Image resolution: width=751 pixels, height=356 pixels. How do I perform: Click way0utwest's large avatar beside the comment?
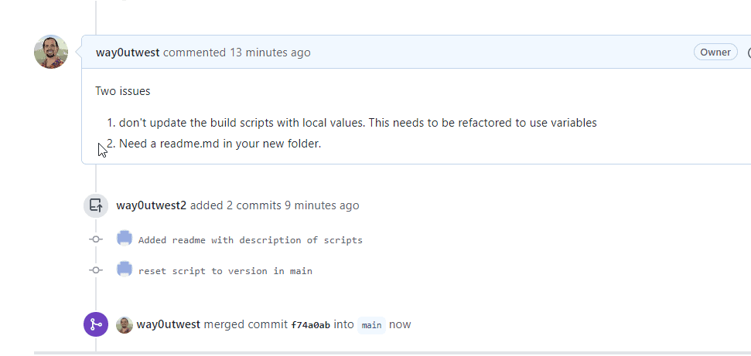[51, 52]
